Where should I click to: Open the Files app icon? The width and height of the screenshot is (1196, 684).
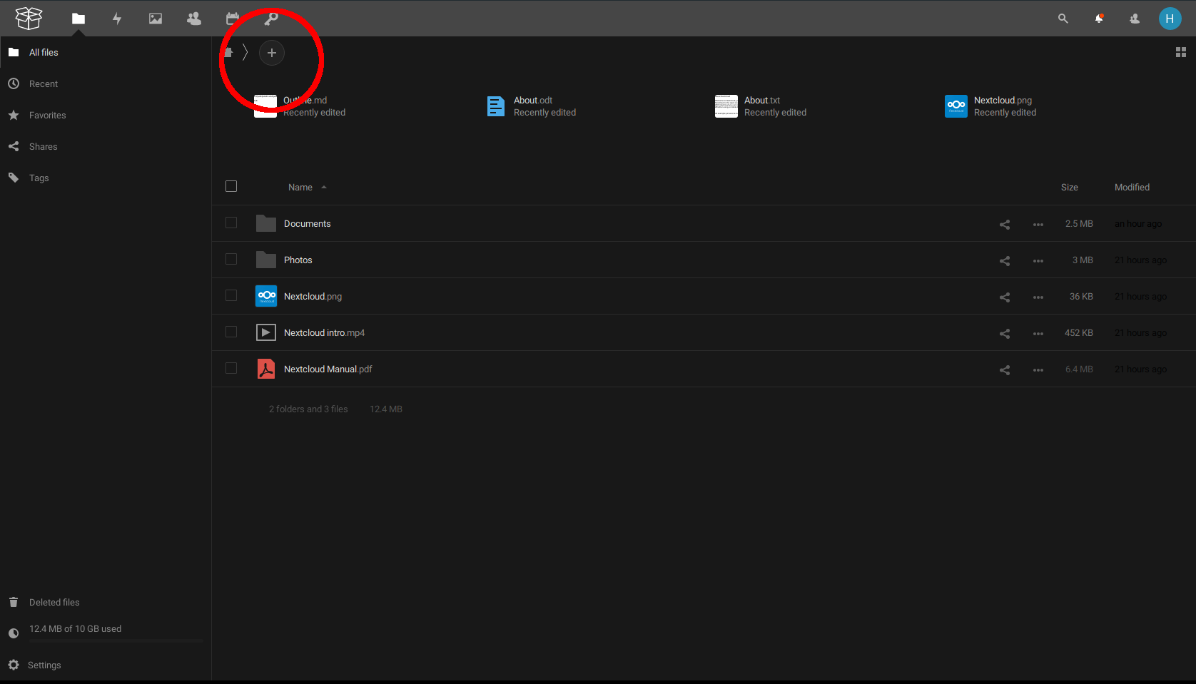click(x=78, y=19)
